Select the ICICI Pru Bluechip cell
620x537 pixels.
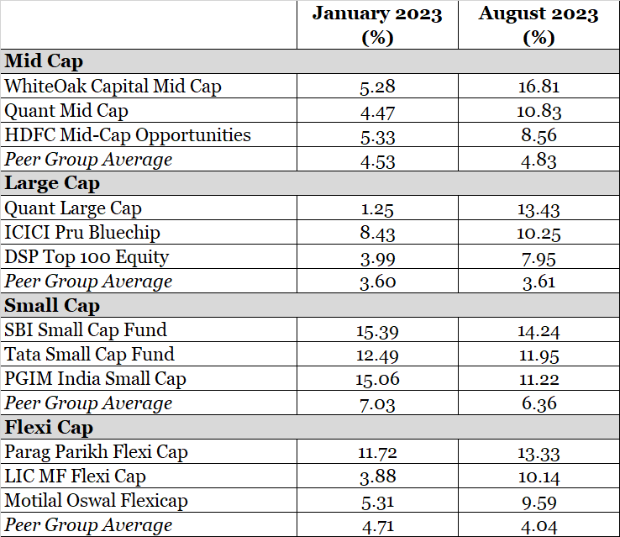[82, 232]
